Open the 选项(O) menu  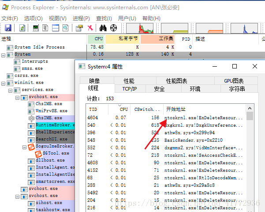pyautogui.click(x=34, y=18)
